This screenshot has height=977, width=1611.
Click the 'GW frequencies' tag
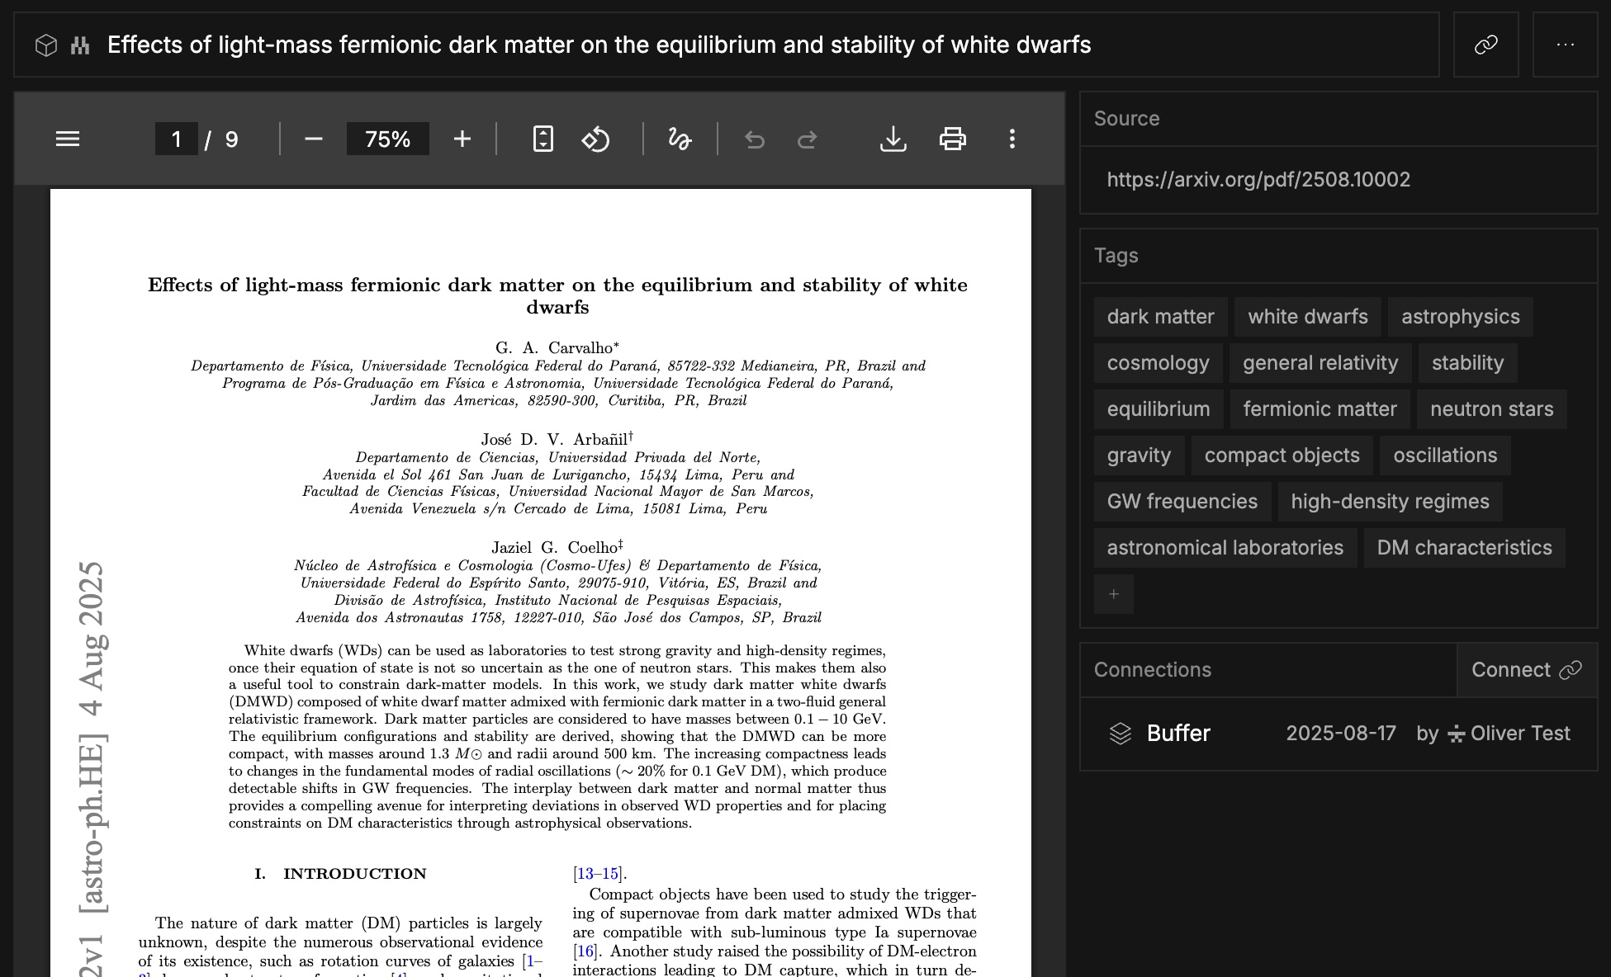pos(1182,502)
